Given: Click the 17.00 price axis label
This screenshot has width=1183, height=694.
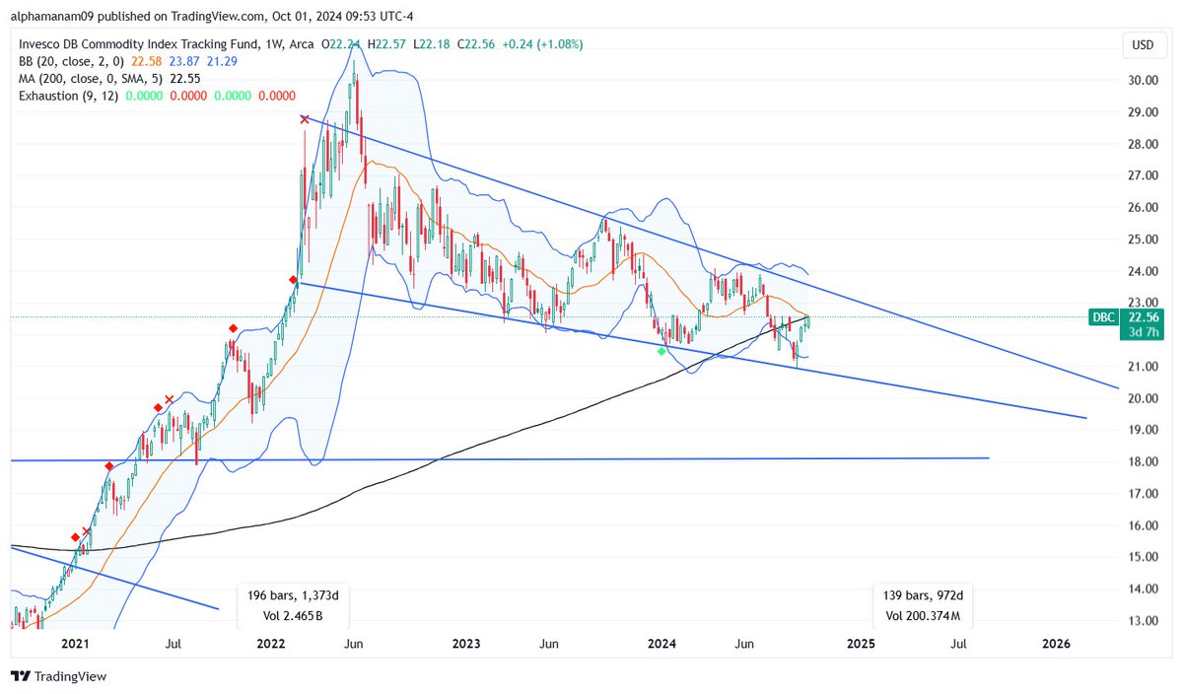Looking at the screenshot, I should [x=1143, y=494].
